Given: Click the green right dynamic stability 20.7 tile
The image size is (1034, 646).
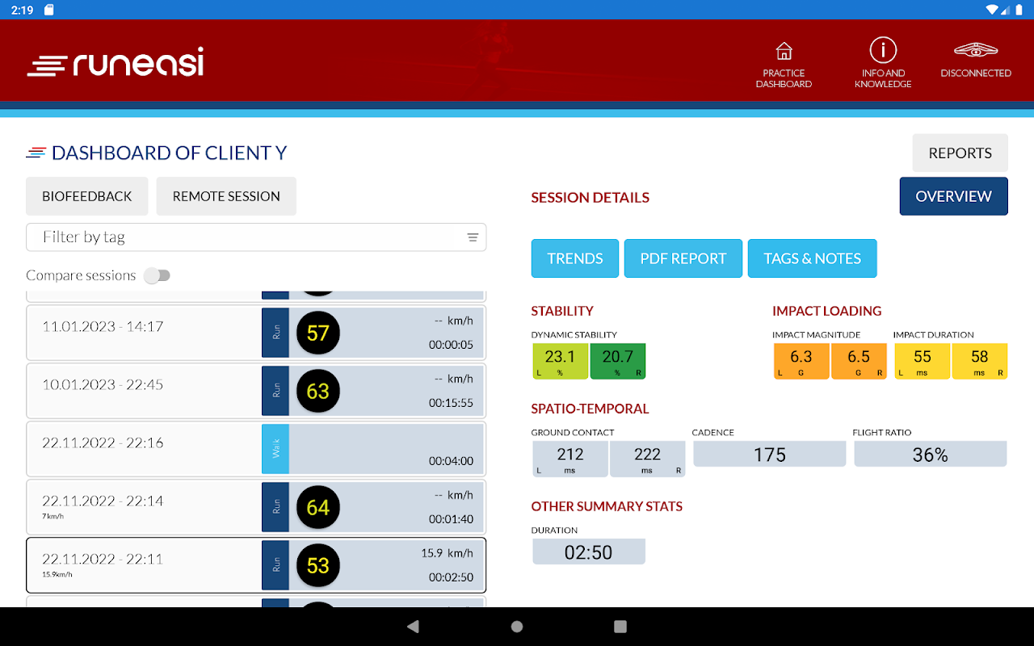Looking at the screenshot, I should [x=618, y=361].
